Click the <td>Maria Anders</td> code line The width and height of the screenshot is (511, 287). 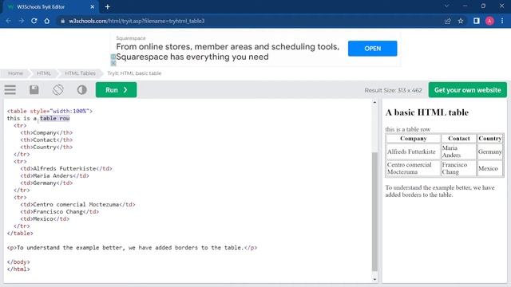pos(55,175)
